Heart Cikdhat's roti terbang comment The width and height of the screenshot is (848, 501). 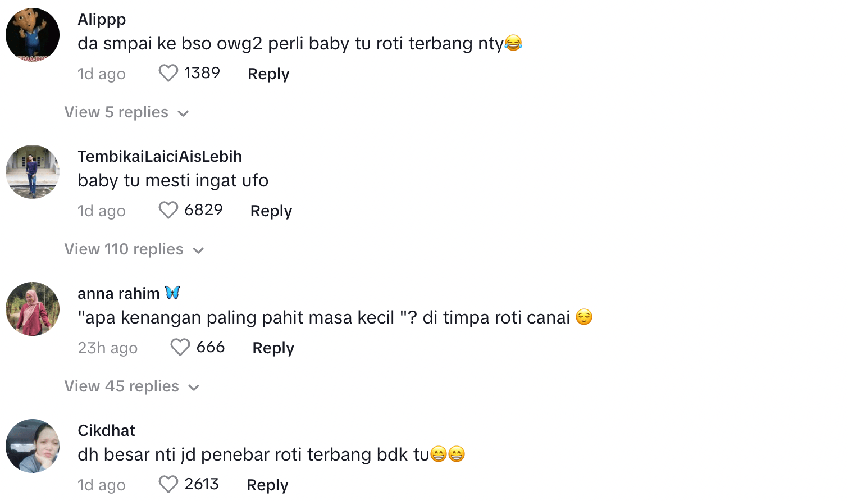pos(168,484)
